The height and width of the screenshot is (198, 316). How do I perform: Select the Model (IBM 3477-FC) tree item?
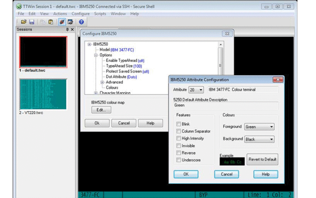point(117,50)
